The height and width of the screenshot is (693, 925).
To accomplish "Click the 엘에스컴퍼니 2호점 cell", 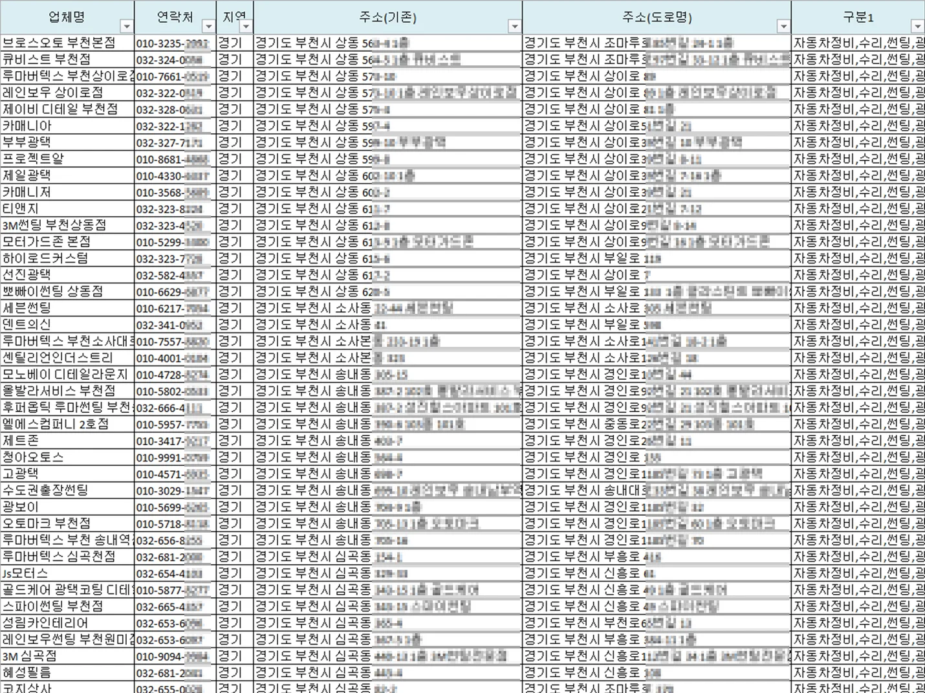I will [67, 424].
